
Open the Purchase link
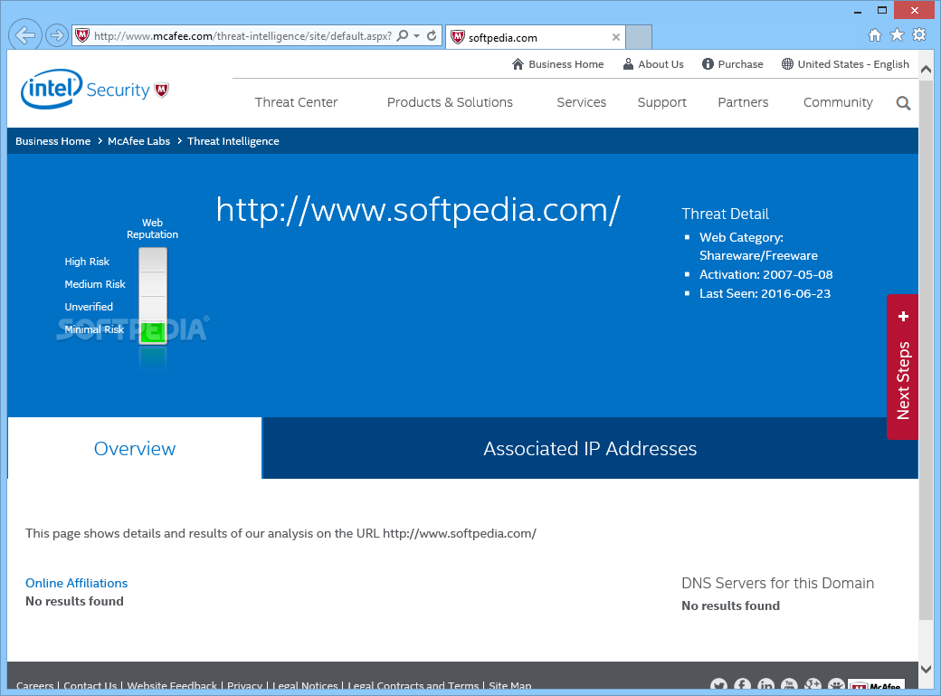tap(732, 64)
